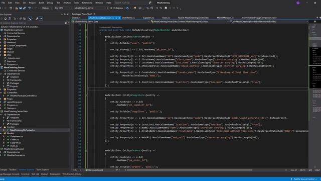Image resolution: width=321 pixels, height=181 pixels.
Task: Open the Output bottom tab
Action: point(44,174)
